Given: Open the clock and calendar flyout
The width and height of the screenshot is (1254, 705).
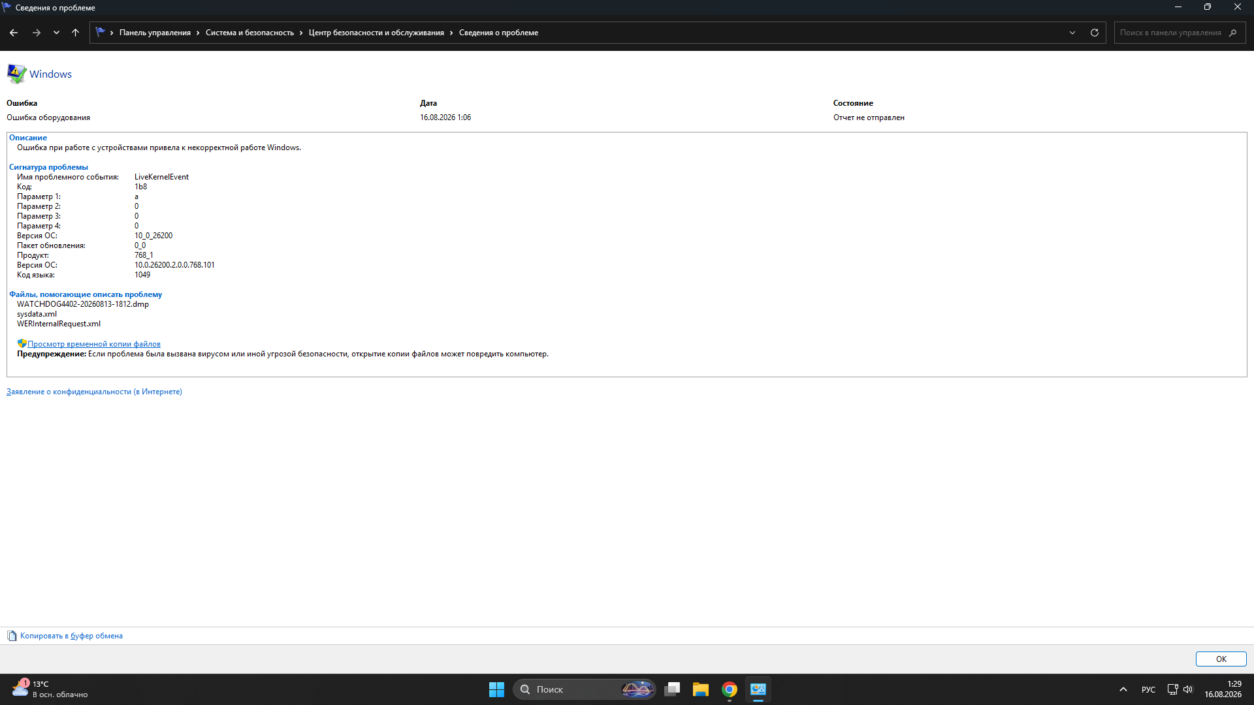Looking at the screenshot, I should point(1223,689).
